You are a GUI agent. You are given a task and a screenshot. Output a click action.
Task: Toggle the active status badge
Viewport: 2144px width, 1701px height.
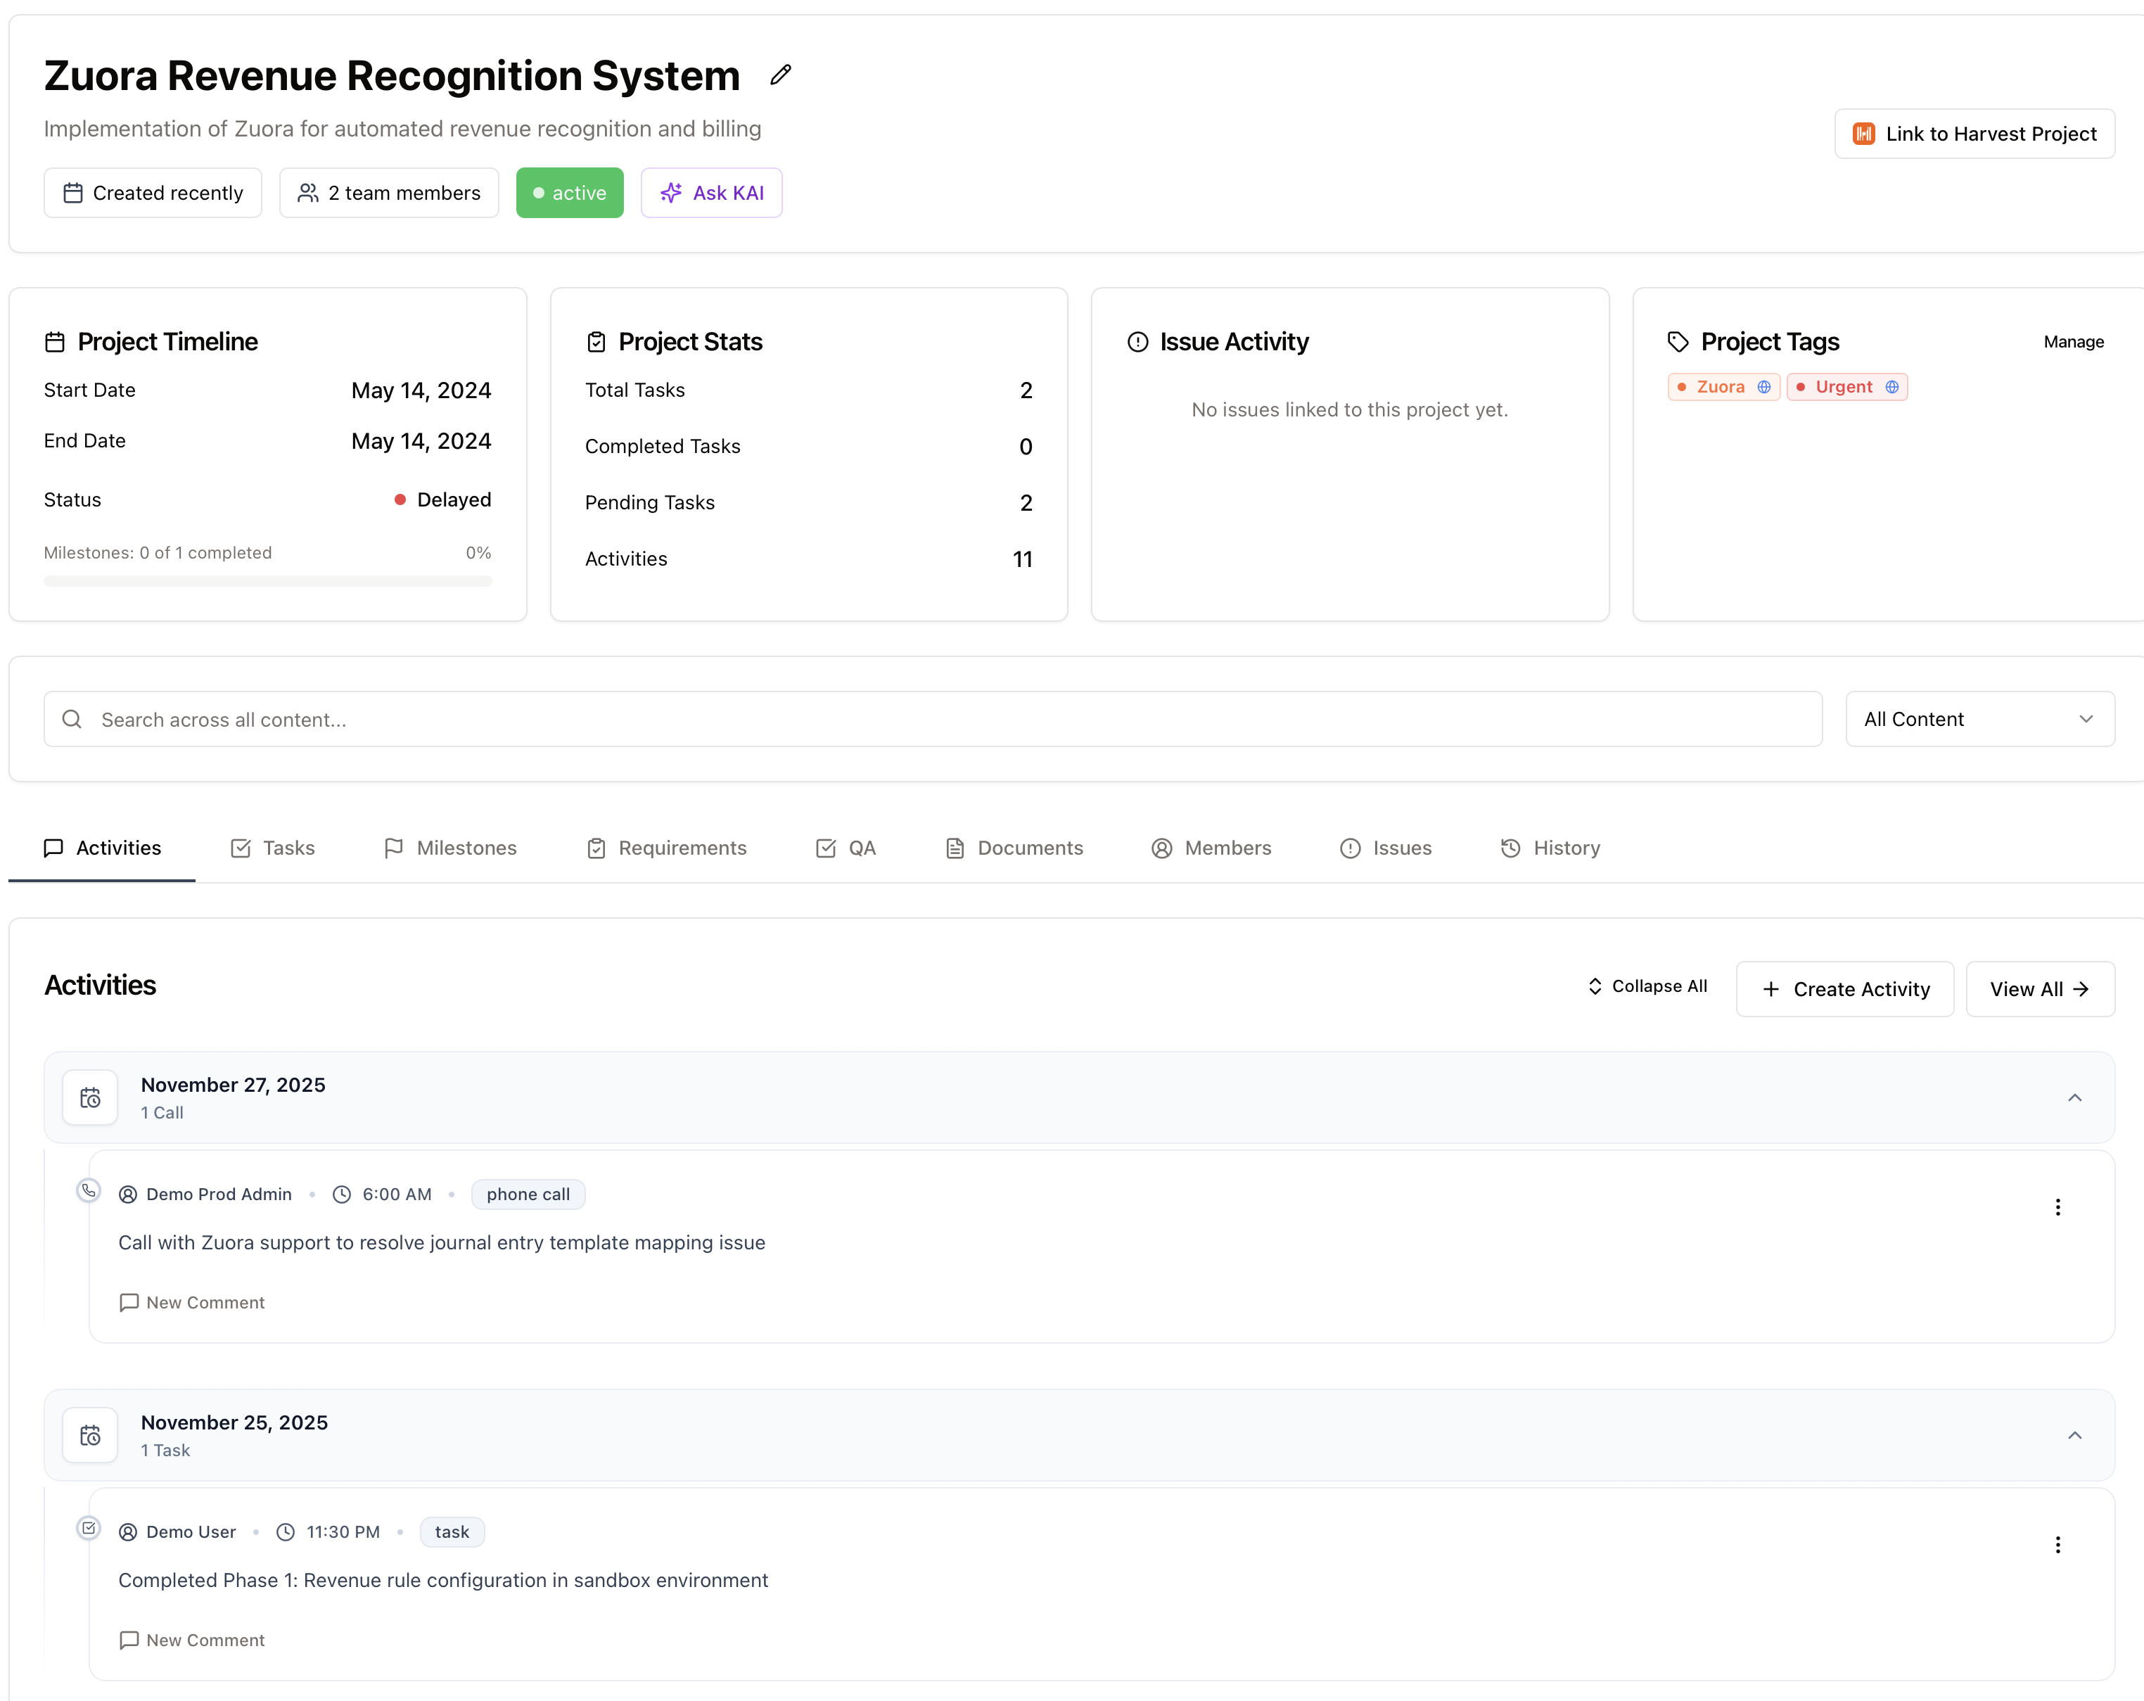click(569, 193)
